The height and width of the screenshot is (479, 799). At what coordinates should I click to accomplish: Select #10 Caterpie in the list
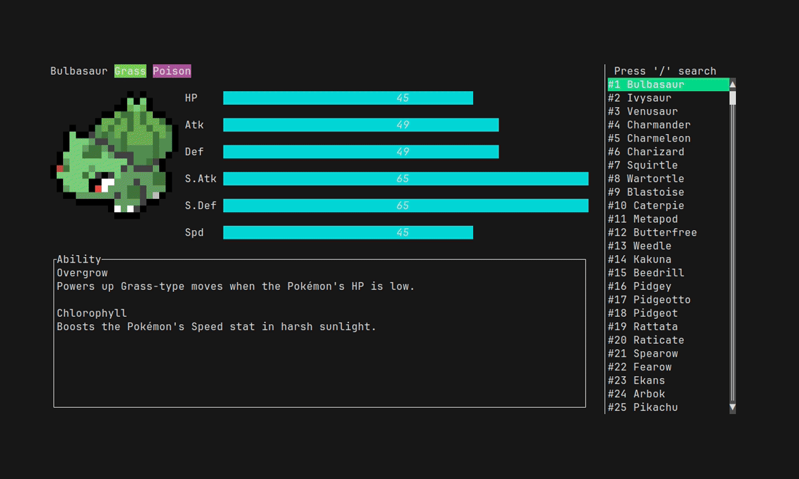[669, 205]
